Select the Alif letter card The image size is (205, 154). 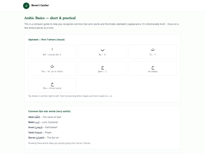tap(52, 52)
